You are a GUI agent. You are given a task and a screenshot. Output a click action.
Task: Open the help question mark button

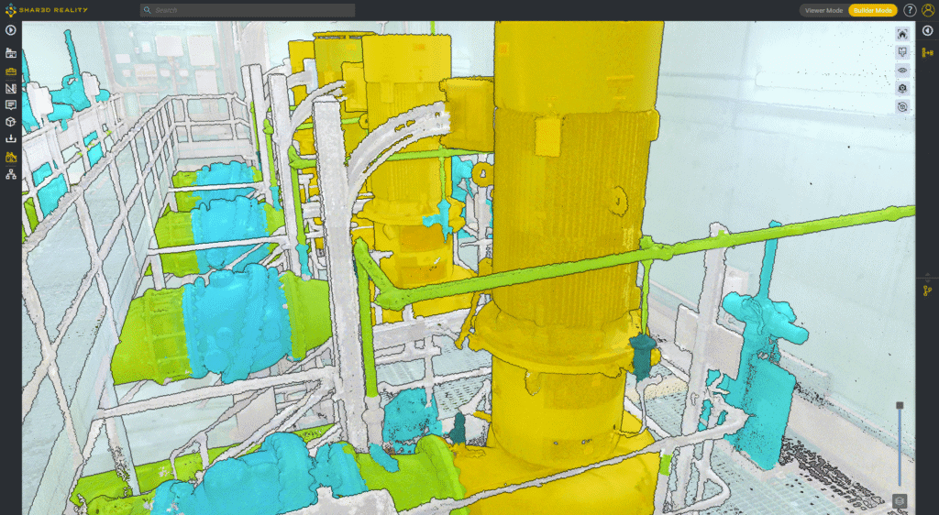pos(910,10)
